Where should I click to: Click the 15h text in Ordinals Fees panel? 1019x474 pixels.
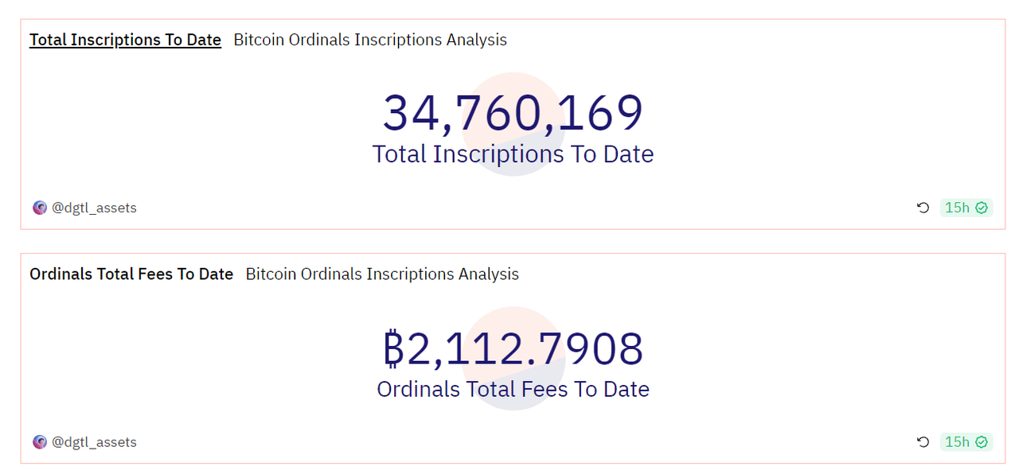[957, 442]
